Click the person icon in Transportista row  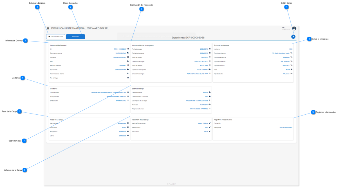coord(128,96)
